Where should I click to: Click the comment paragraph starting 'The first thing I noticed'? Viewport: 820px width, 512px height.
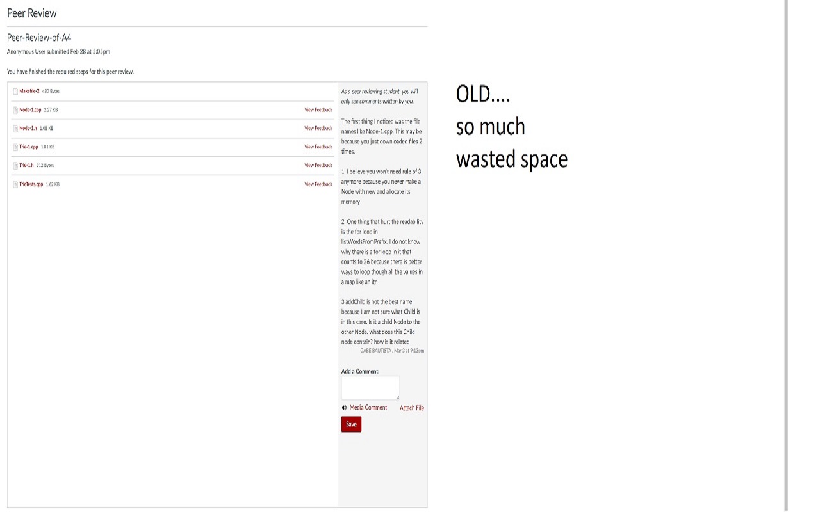(x=382, y=136)
